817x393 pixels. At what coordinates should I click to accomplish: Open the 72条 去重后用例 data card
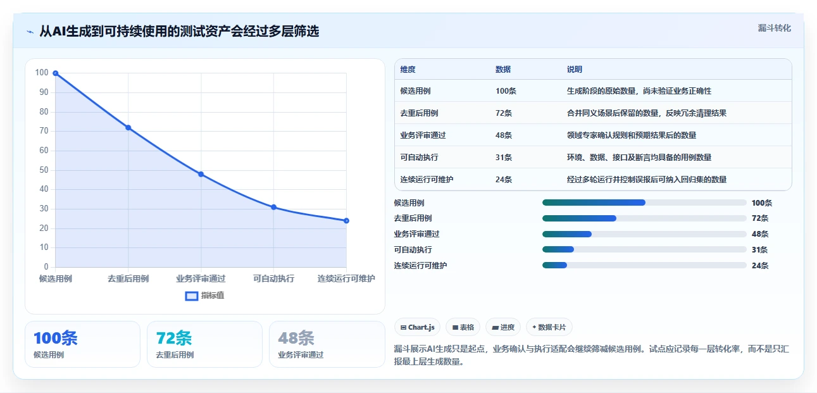coord(204,344)
